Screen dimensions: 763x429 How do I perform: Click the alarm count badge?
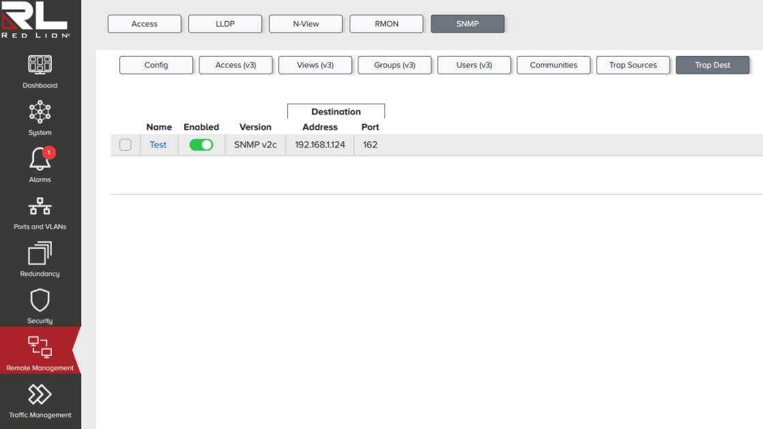[x=48, y=151]
